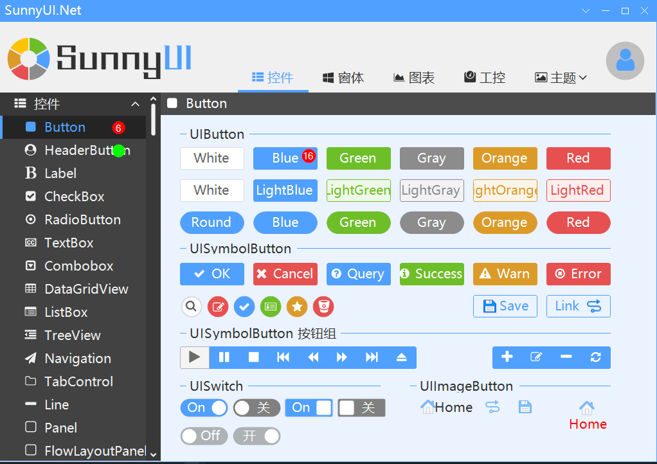657x464 pixels.
Task: Toggle the gray 'Off' switch
Action: point(204,436)
